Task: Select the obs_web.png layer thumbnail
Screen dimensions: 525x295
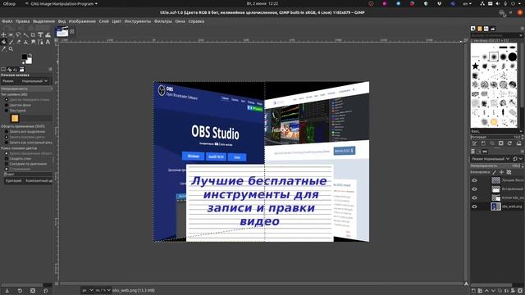Action: pyautogui.click(x=495, y=206)
